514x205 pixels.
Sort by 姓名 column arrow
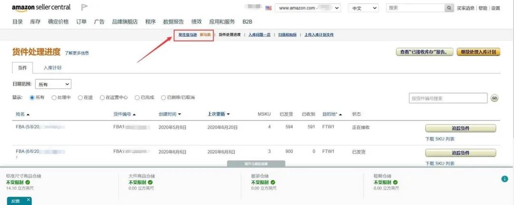(x=28, y=114)
